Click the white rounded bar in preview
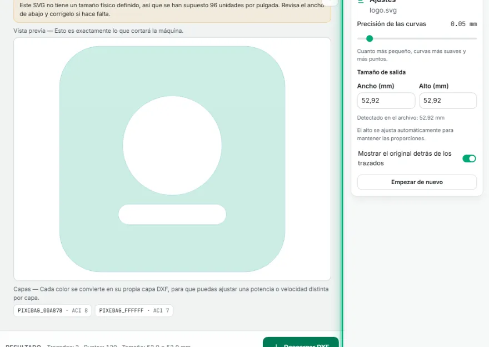The image size is (489, 347). (172, 215)
